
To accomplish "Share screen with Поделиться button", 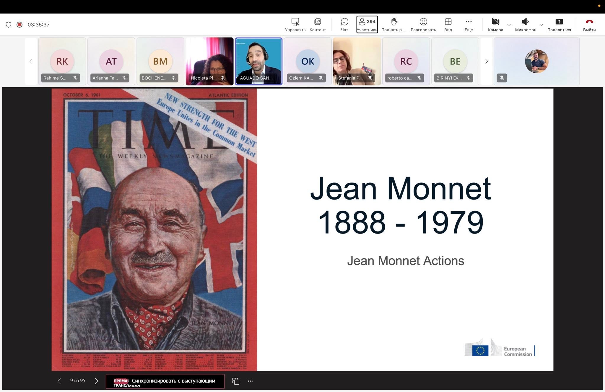I will click(x=559, y=25).
